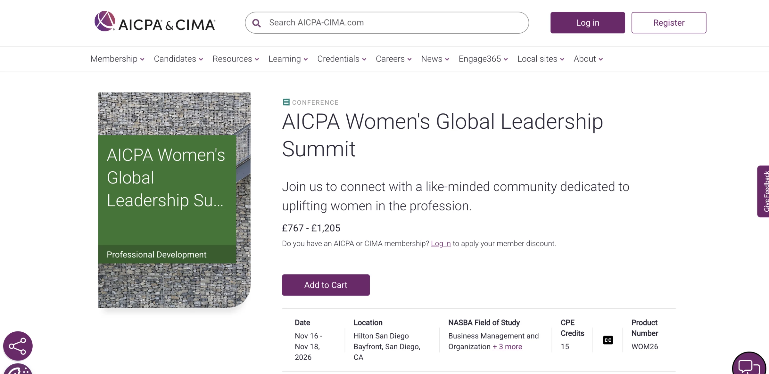The width and height of the screenshot is (769, 374).
Task: Click the Register button
Action: pyautogui.click(x=669, y=23)
